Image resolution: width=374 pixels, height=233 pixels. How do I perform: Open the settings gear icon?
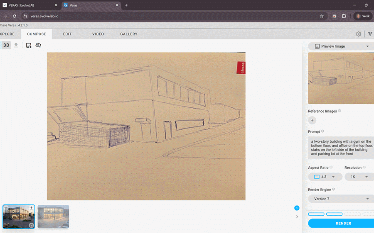point(358,34)
